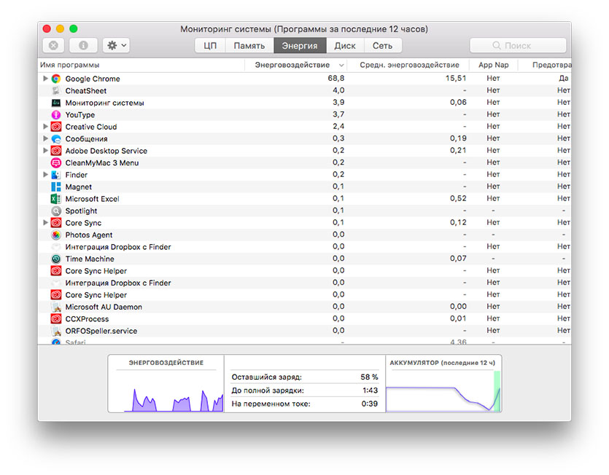Switch to the ЦП tab

pos(210,46)
